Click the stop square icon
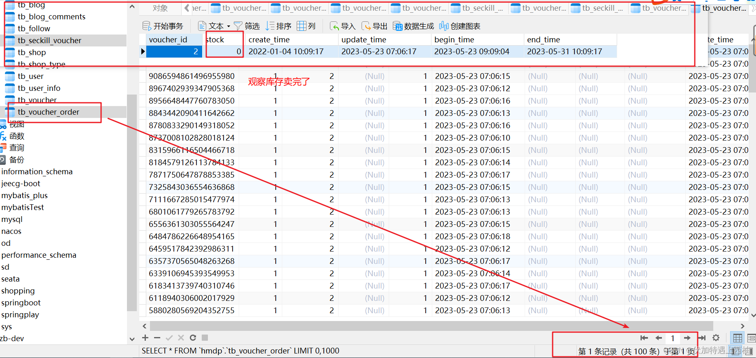This screenshot has width=756, height=358. coord(205,338)
